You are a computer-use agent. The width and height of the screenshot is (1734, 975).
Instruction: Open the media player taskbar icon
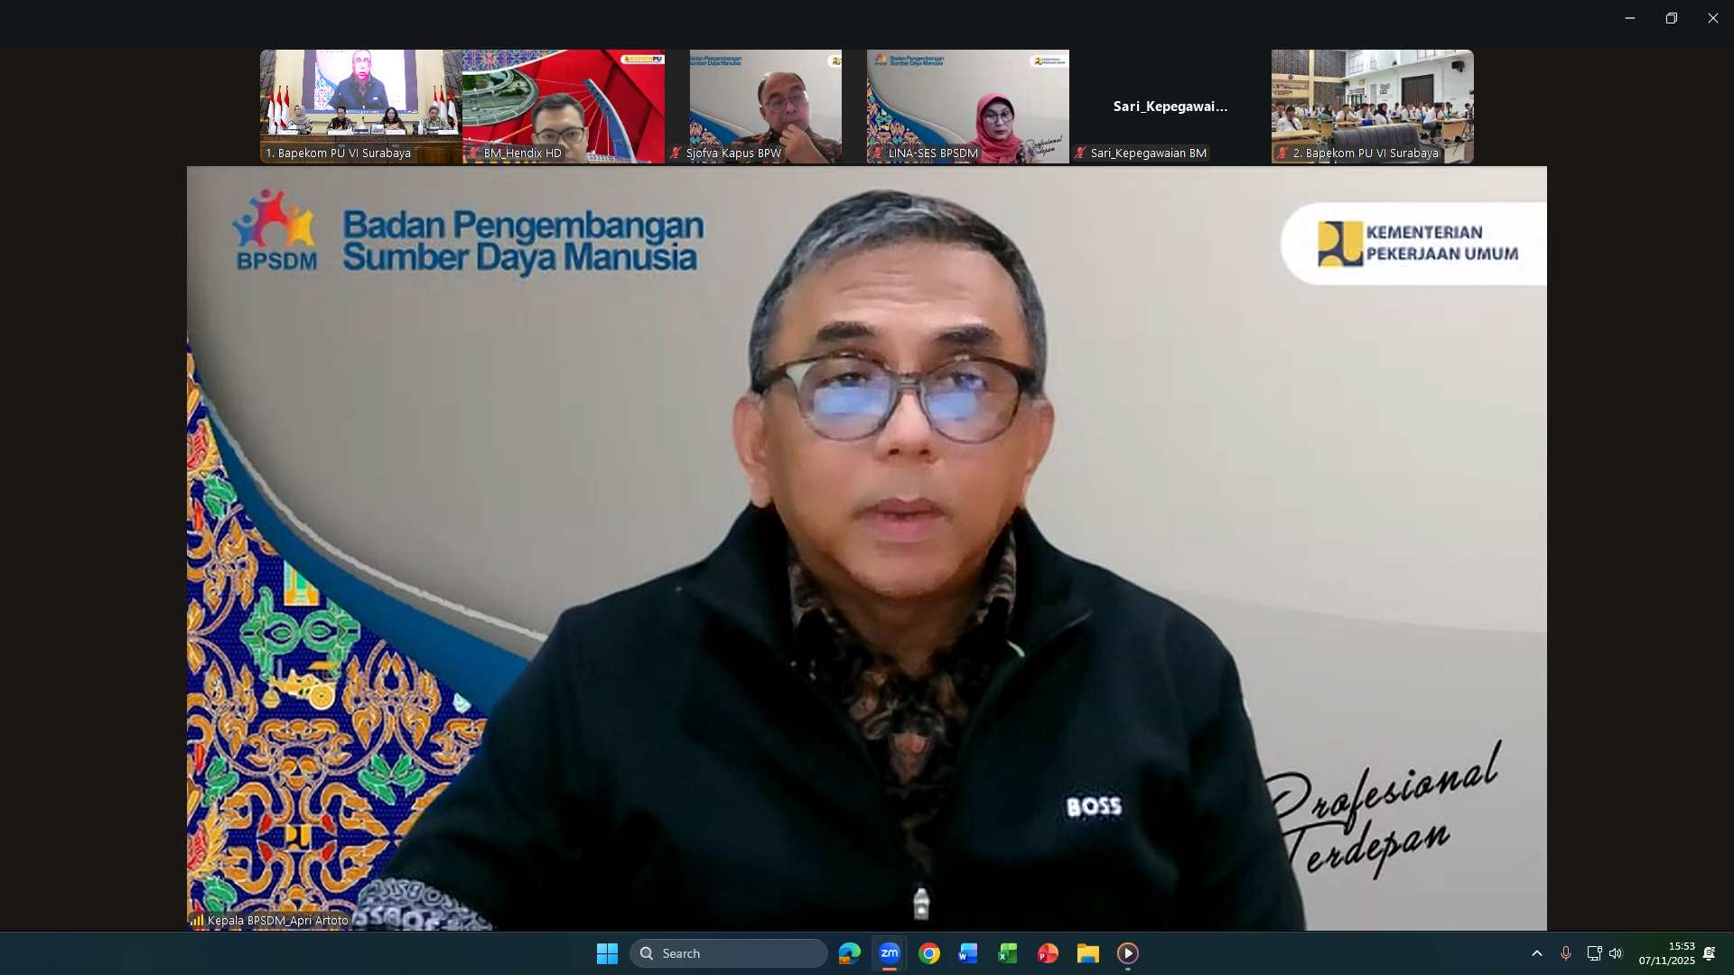click(x=1128, y=953)
